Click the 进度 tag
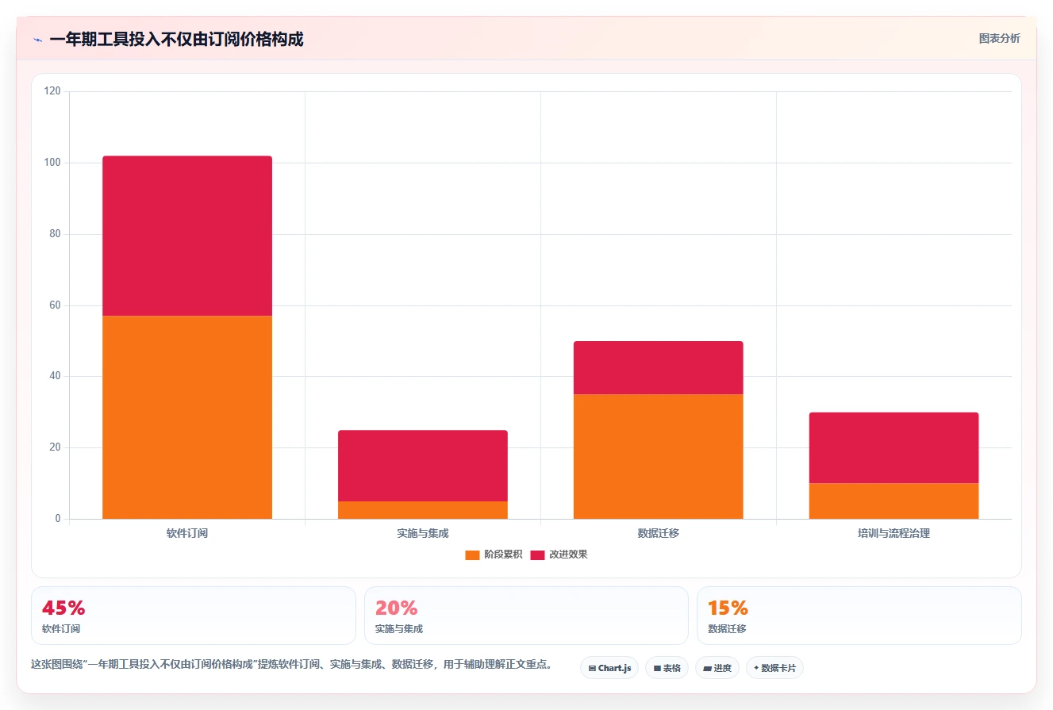1053x710 pixels. (717, 668)
